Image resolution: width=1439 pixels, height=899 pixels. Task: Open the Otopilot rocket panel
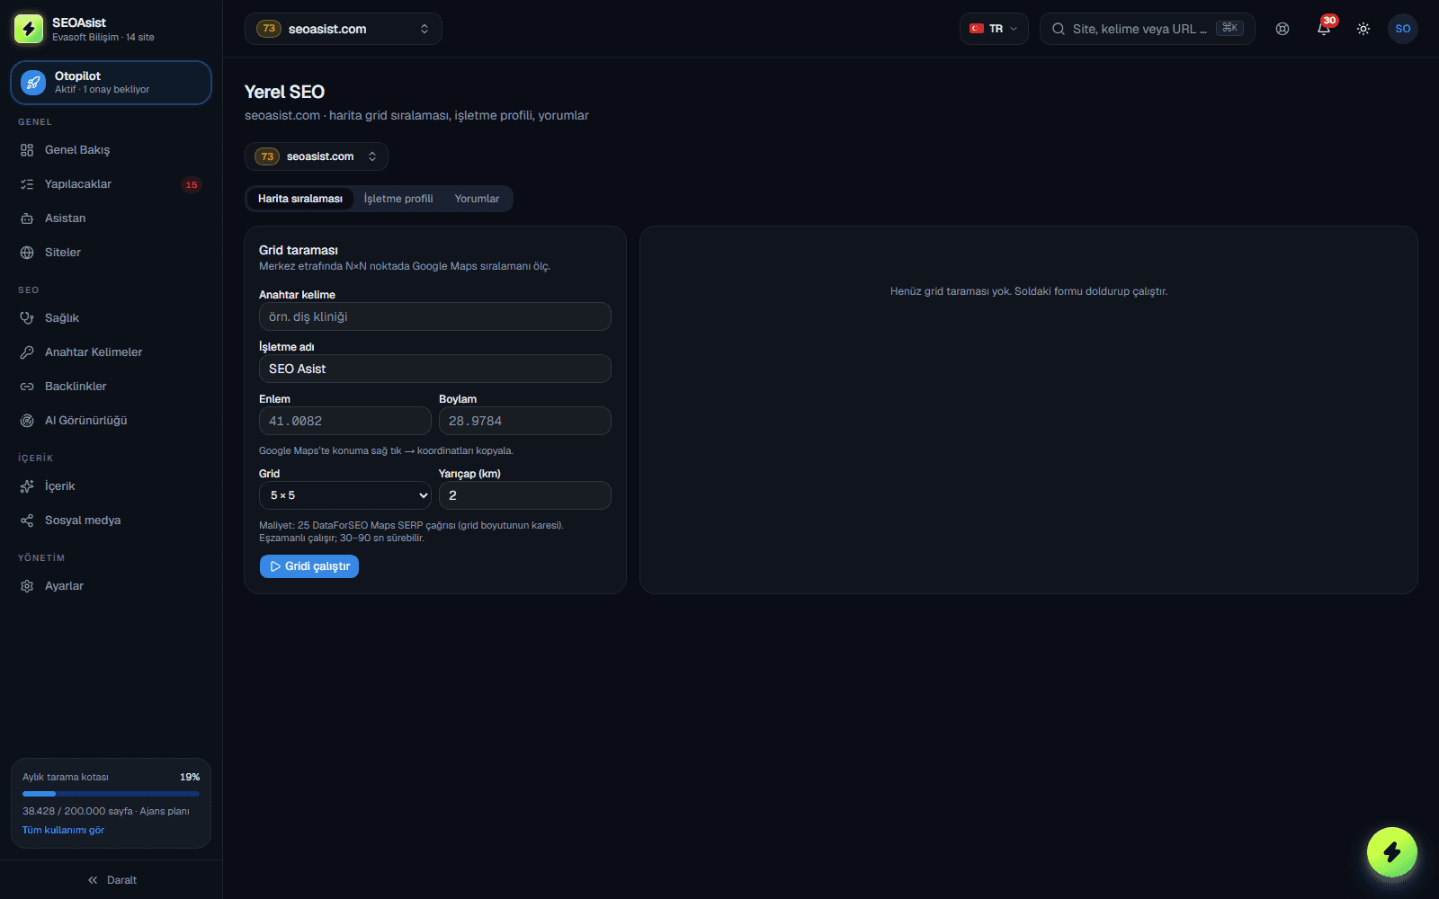(x=111, y=83)
